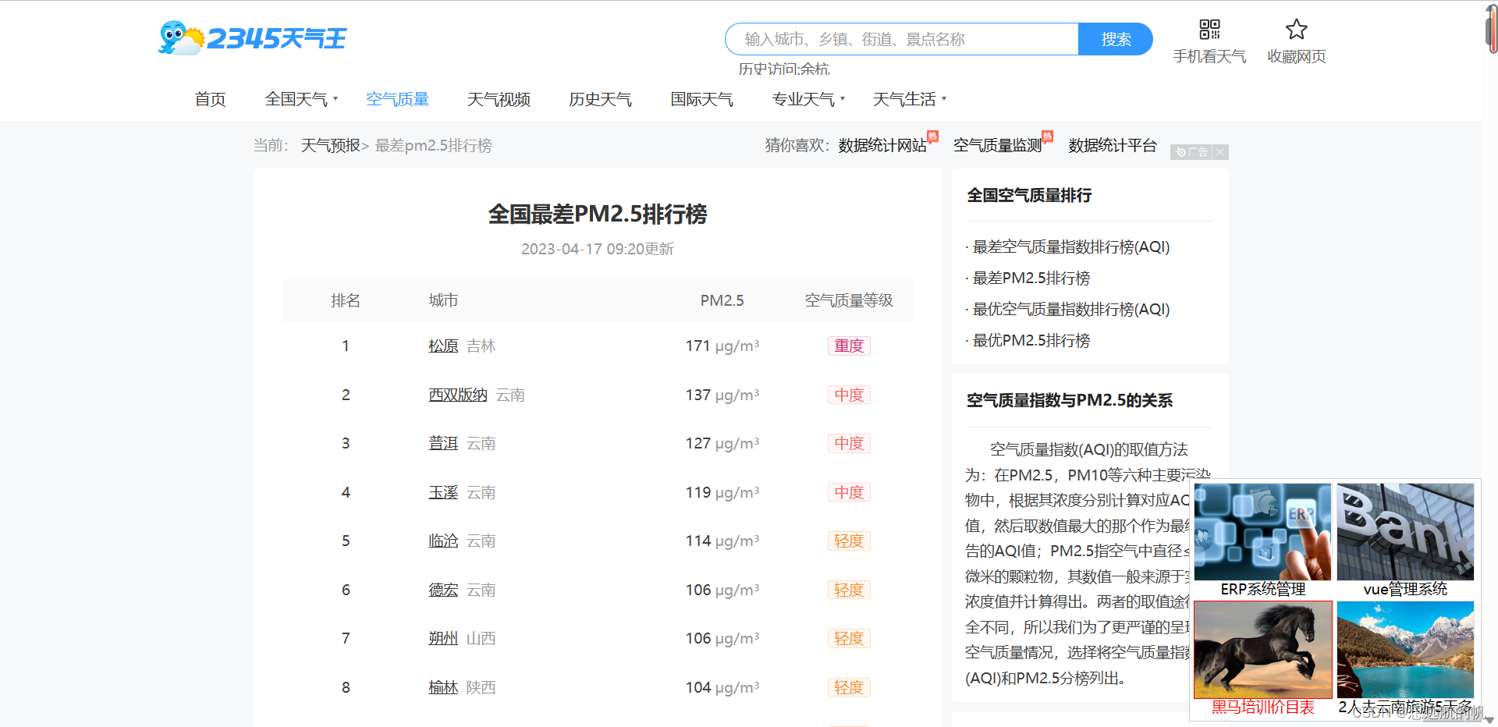This screenshot has height=727, width=1498.
Task: Open the 最优PM2.5排行榜 sidebar link
Action: [x=1031, y=341]
